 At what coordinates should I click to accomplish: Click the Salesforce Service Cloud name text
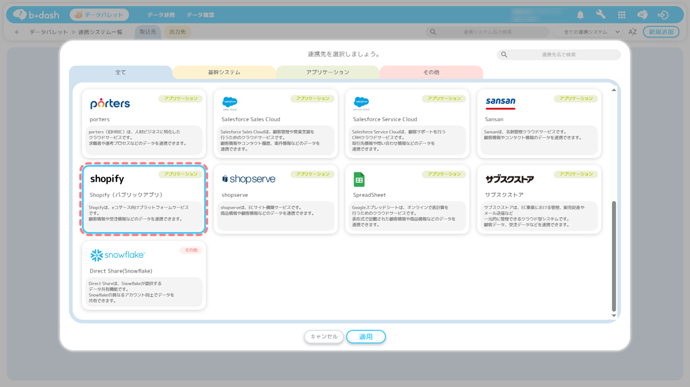pos(385,120)
